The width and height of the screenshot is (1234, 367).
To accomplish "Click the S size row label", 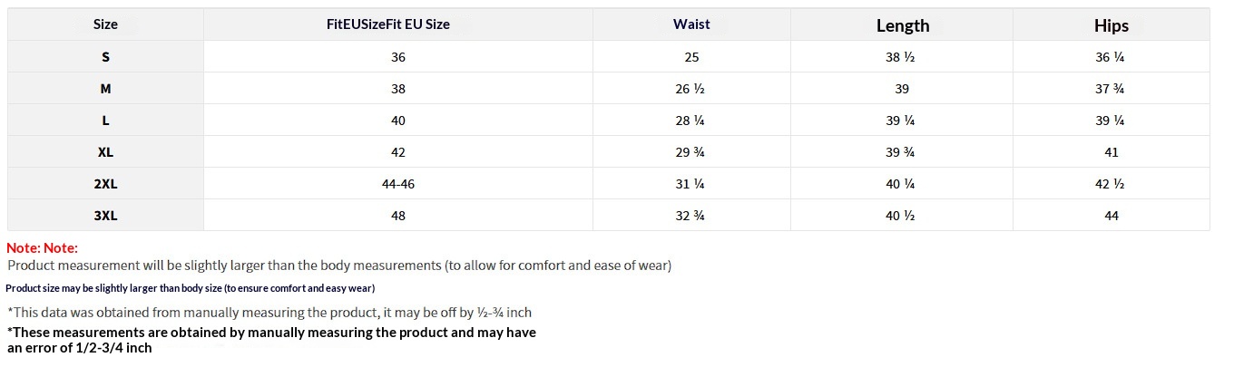I will pos(105,57).
